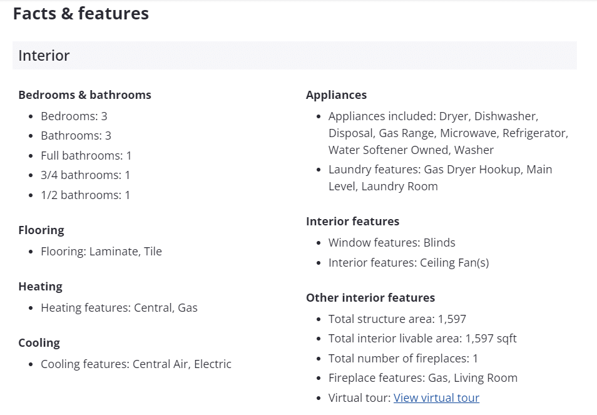Click Heating features: Central, Gas text
The width and height of the screenshot is (597, 415).
119,308
